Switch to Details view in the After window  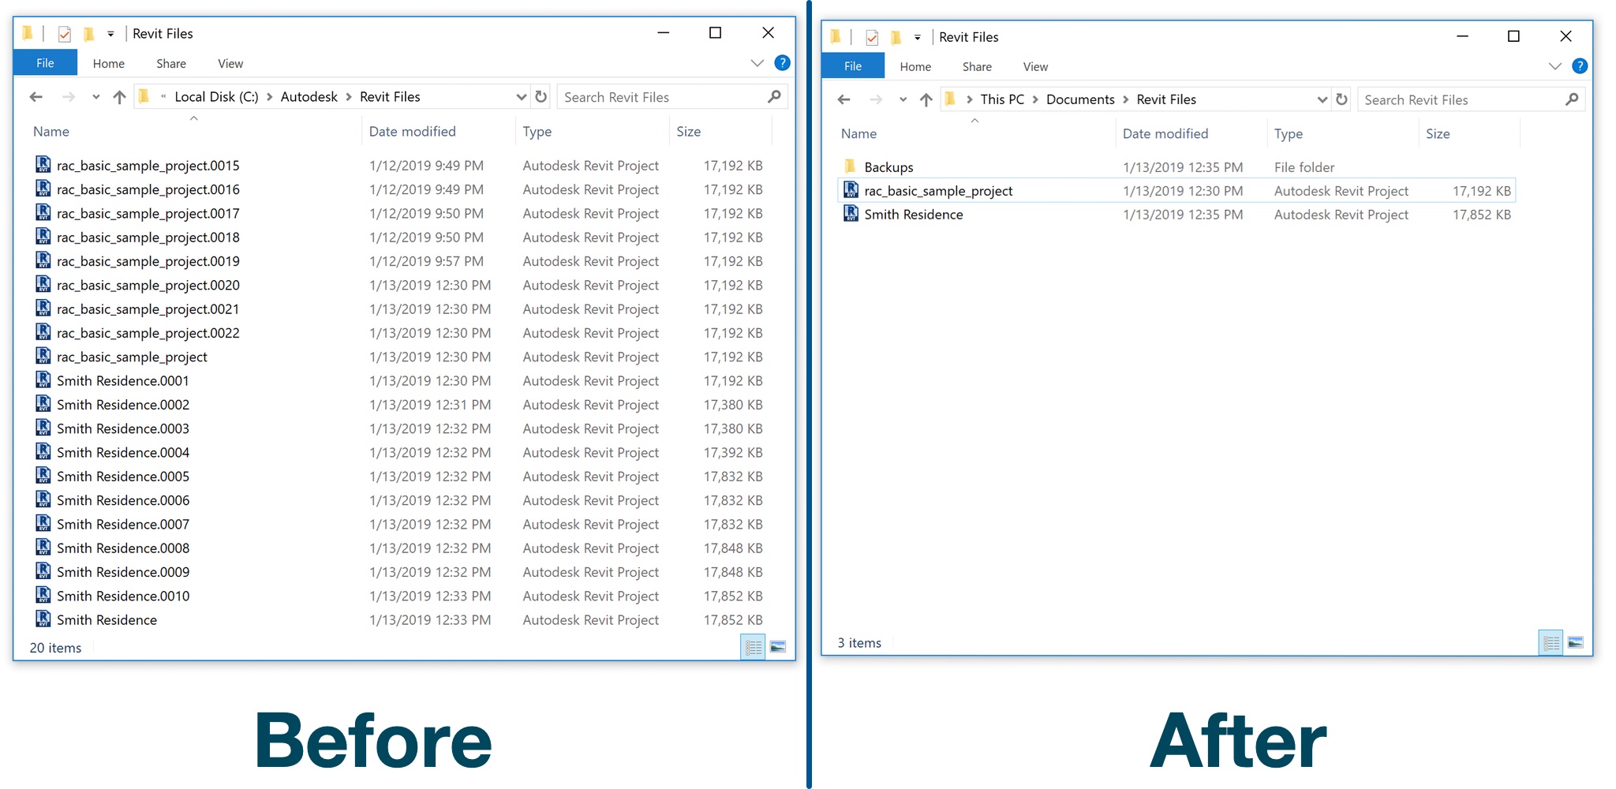pyautogui.click(x=1551, y=642)
